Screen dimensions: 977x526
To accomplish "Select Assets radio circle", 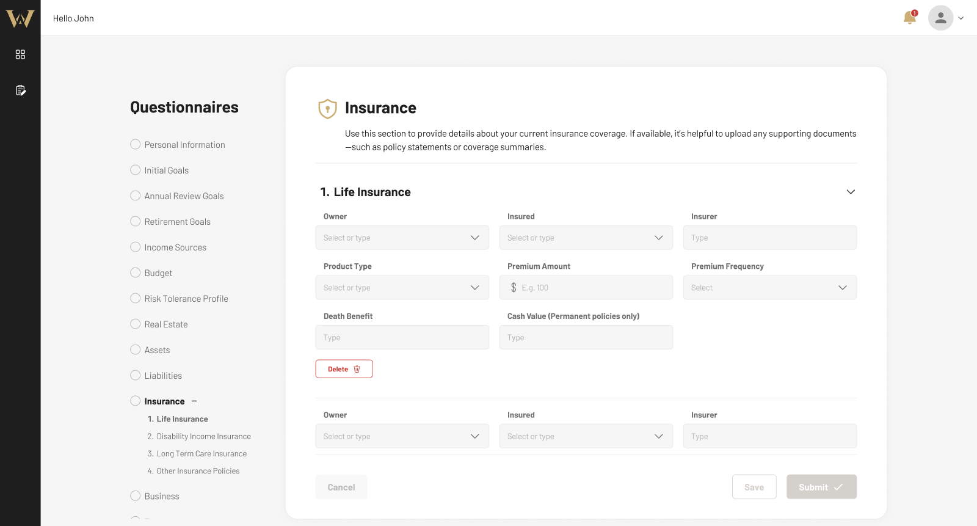I will [x=136, y=349].
